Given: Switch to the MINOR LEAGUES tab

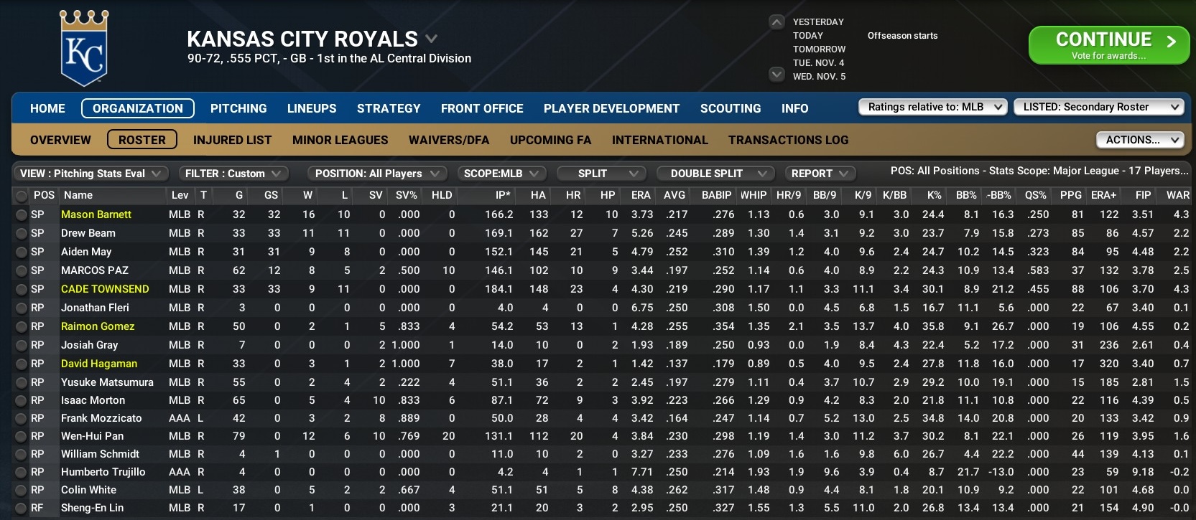Looking at the screenshot, I should 340,140.
